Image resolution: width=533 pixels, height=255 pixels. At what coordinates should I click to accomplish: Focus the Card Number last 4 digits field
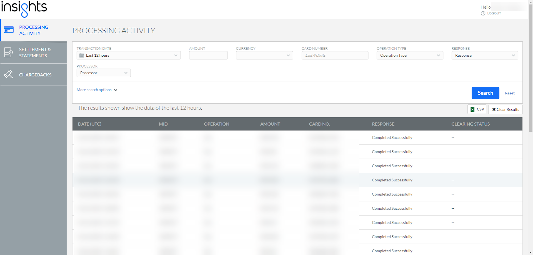coord(335,55)
